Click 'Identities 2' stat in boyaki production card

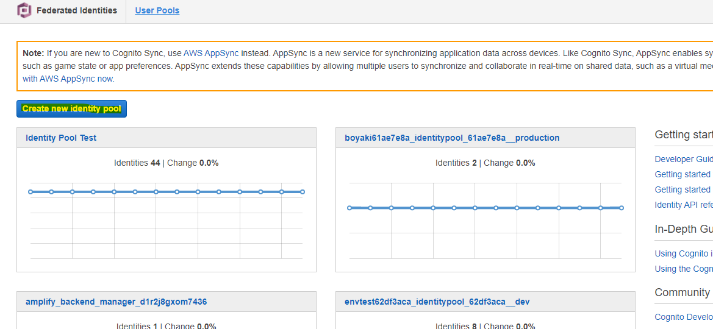point(456,163)
